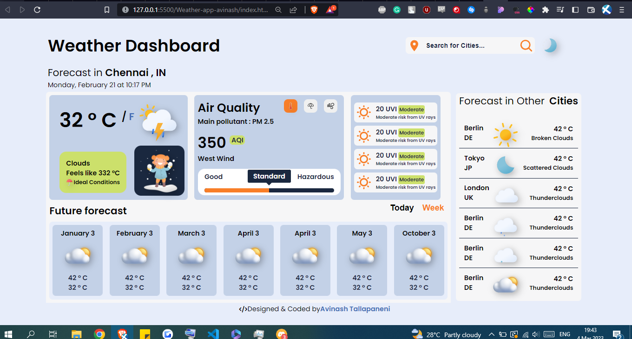Open the March 3 forecast card
Viewport: 632px width, 339px height.
(x=191, y=260)
